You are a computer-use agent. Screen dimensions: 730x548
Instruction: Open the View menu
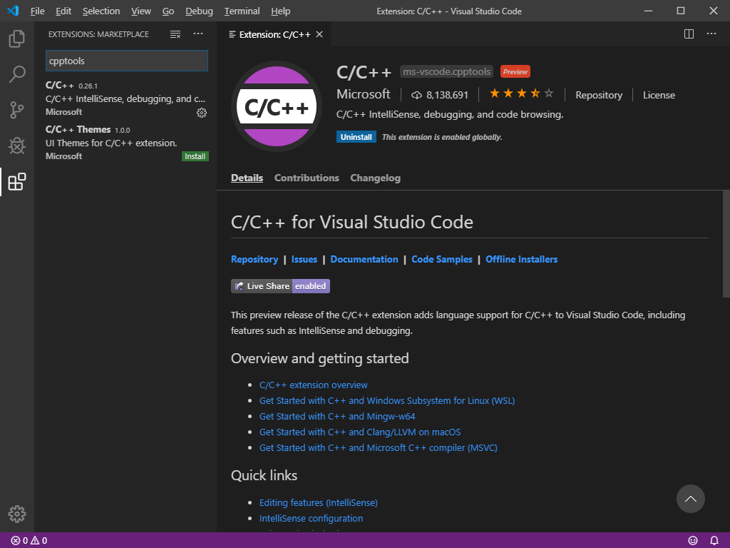[140, 11]
